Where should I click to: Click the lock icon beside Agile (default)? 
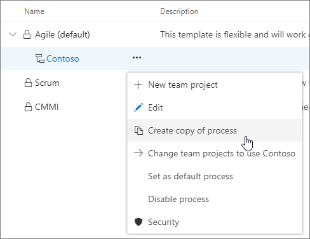[x=27, y=34]
